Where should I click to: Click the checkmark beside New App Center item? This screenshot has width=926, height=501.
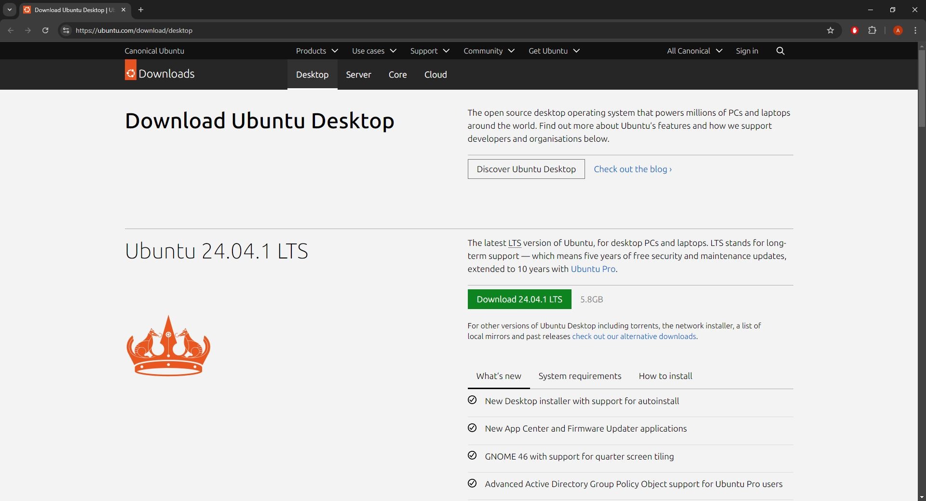[x=472, y=428]
